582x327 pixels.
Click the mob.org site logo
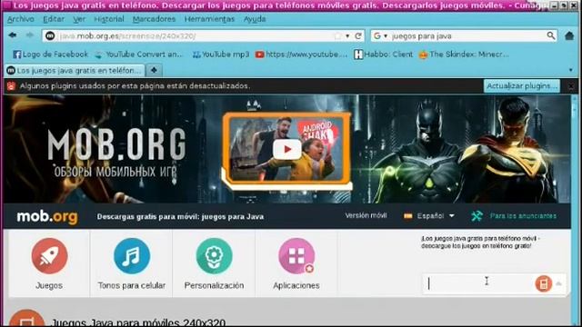click(x=47, y=216)
